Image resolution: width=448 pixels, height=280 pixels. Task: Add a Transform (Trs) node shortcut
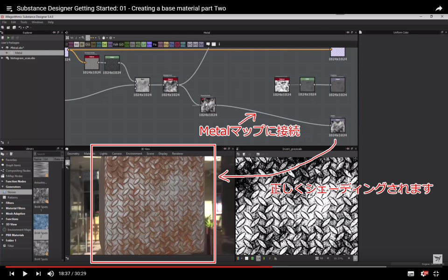point(172,45)
